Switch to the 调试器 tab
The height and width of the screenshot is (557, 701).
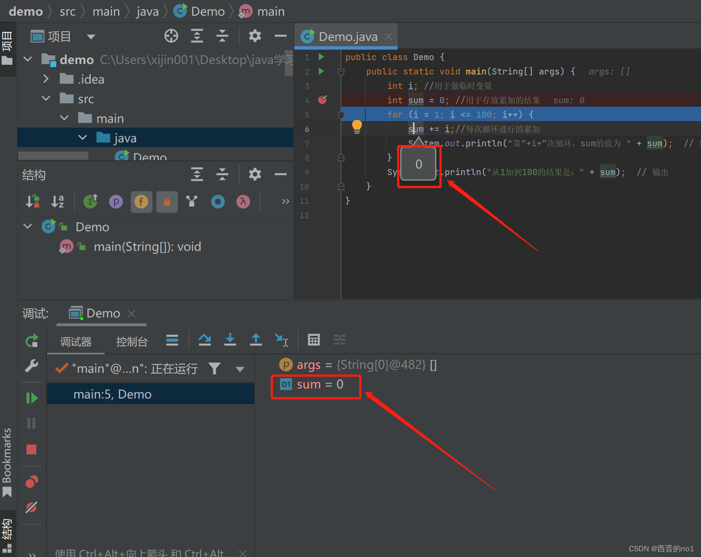pos(76,342)
